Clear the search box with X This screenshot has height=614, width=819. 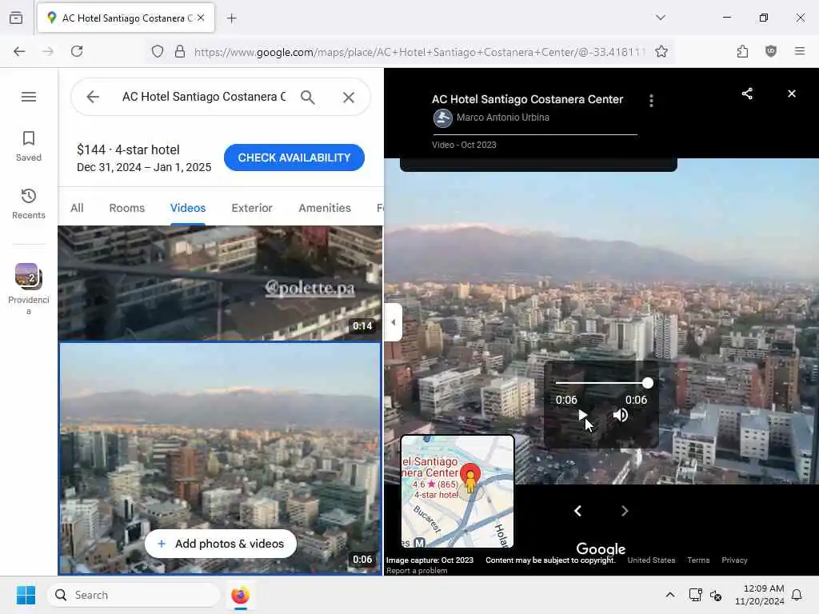[x=349, y=97]
